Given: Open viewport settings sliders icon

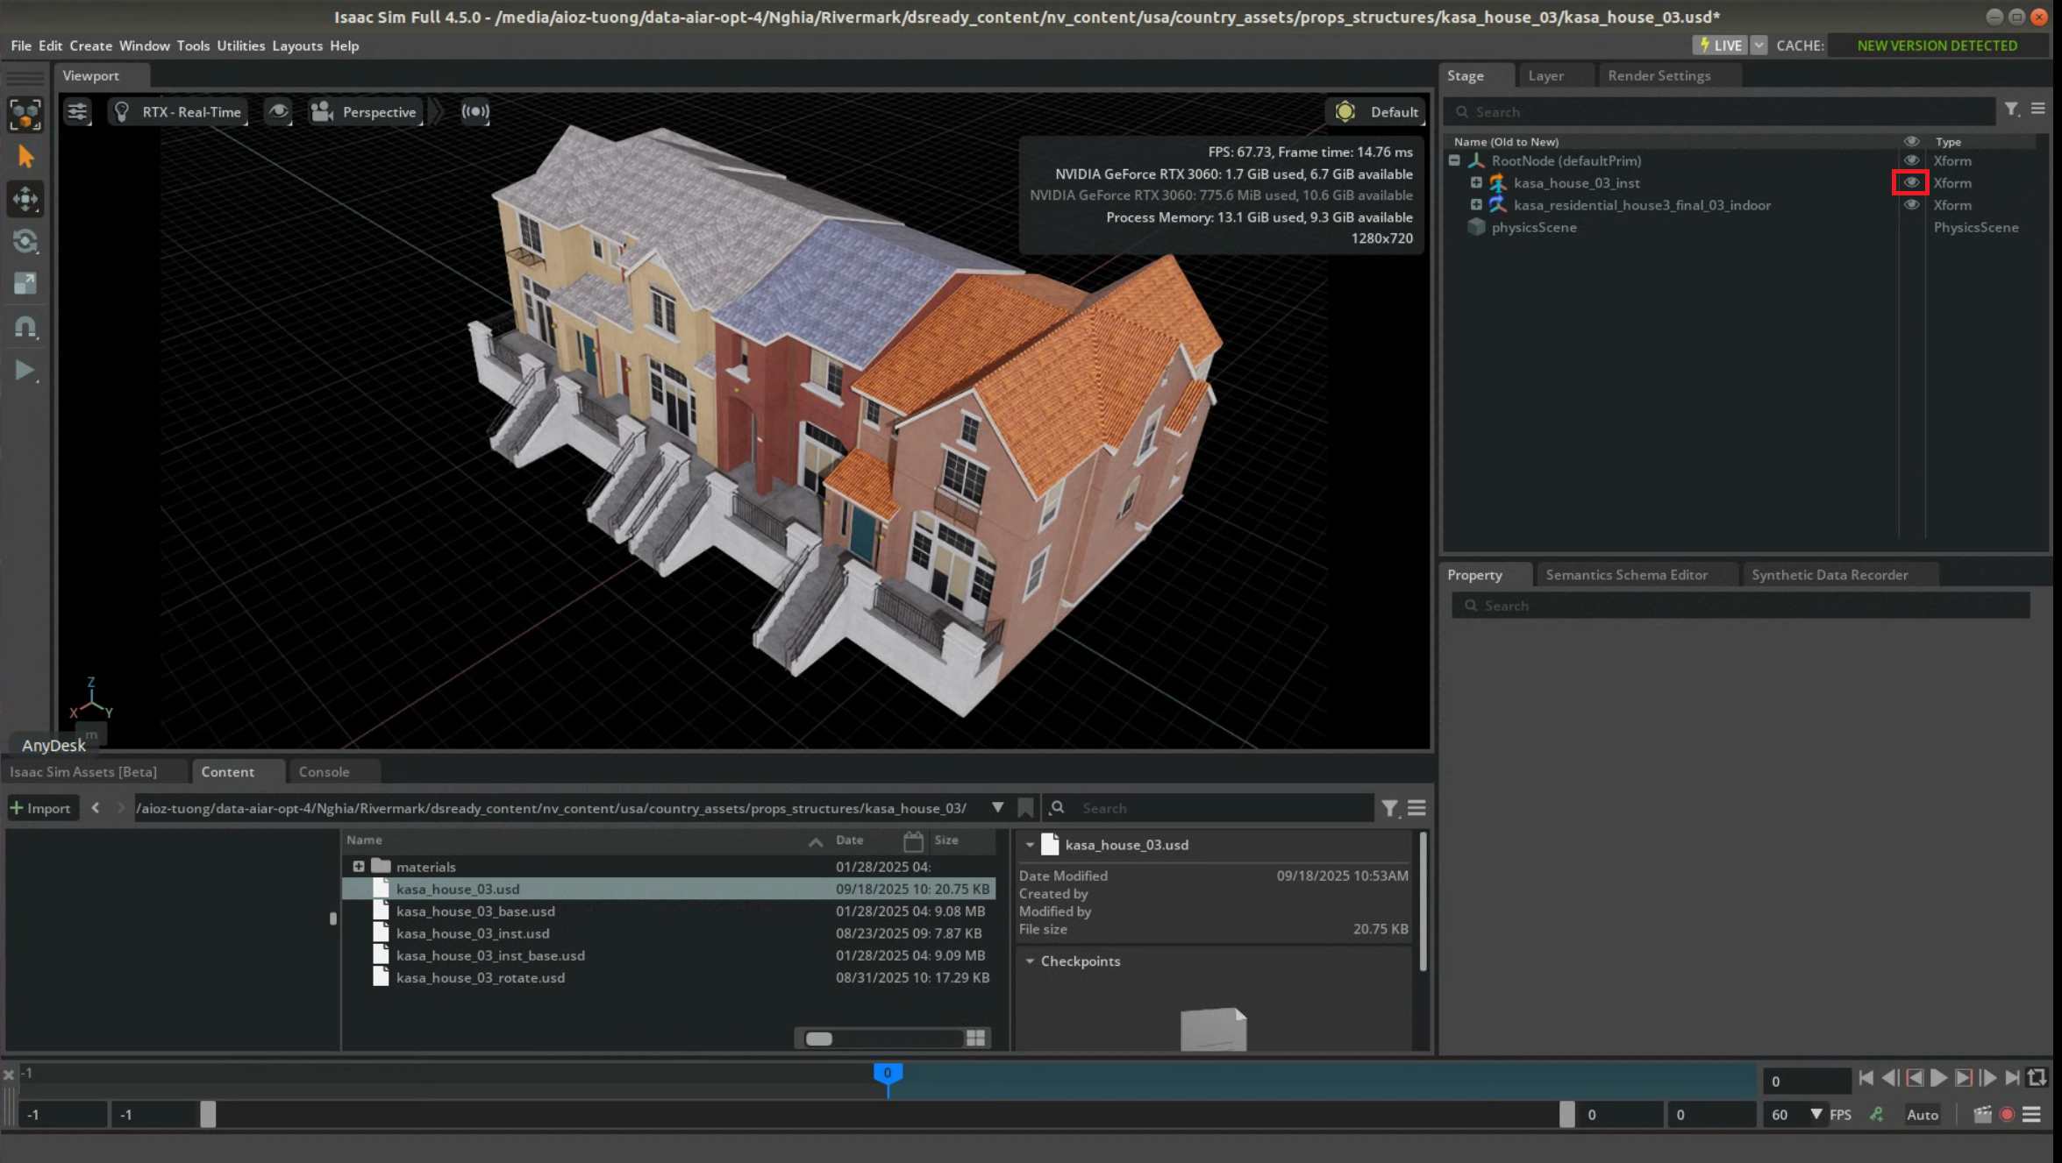Looking at the screenshot, I should [77, 111].
